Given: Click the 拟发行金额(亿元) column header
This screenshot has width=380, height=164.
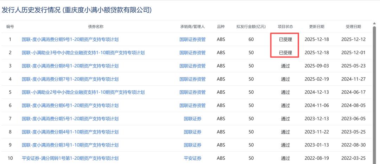Looking at the screenshot, I should 251,27.
